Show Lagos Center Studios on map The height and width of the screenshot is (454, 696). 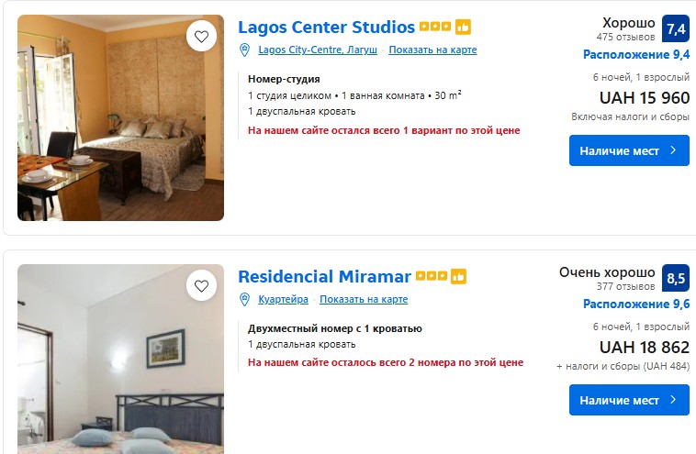tap(432, 50)
